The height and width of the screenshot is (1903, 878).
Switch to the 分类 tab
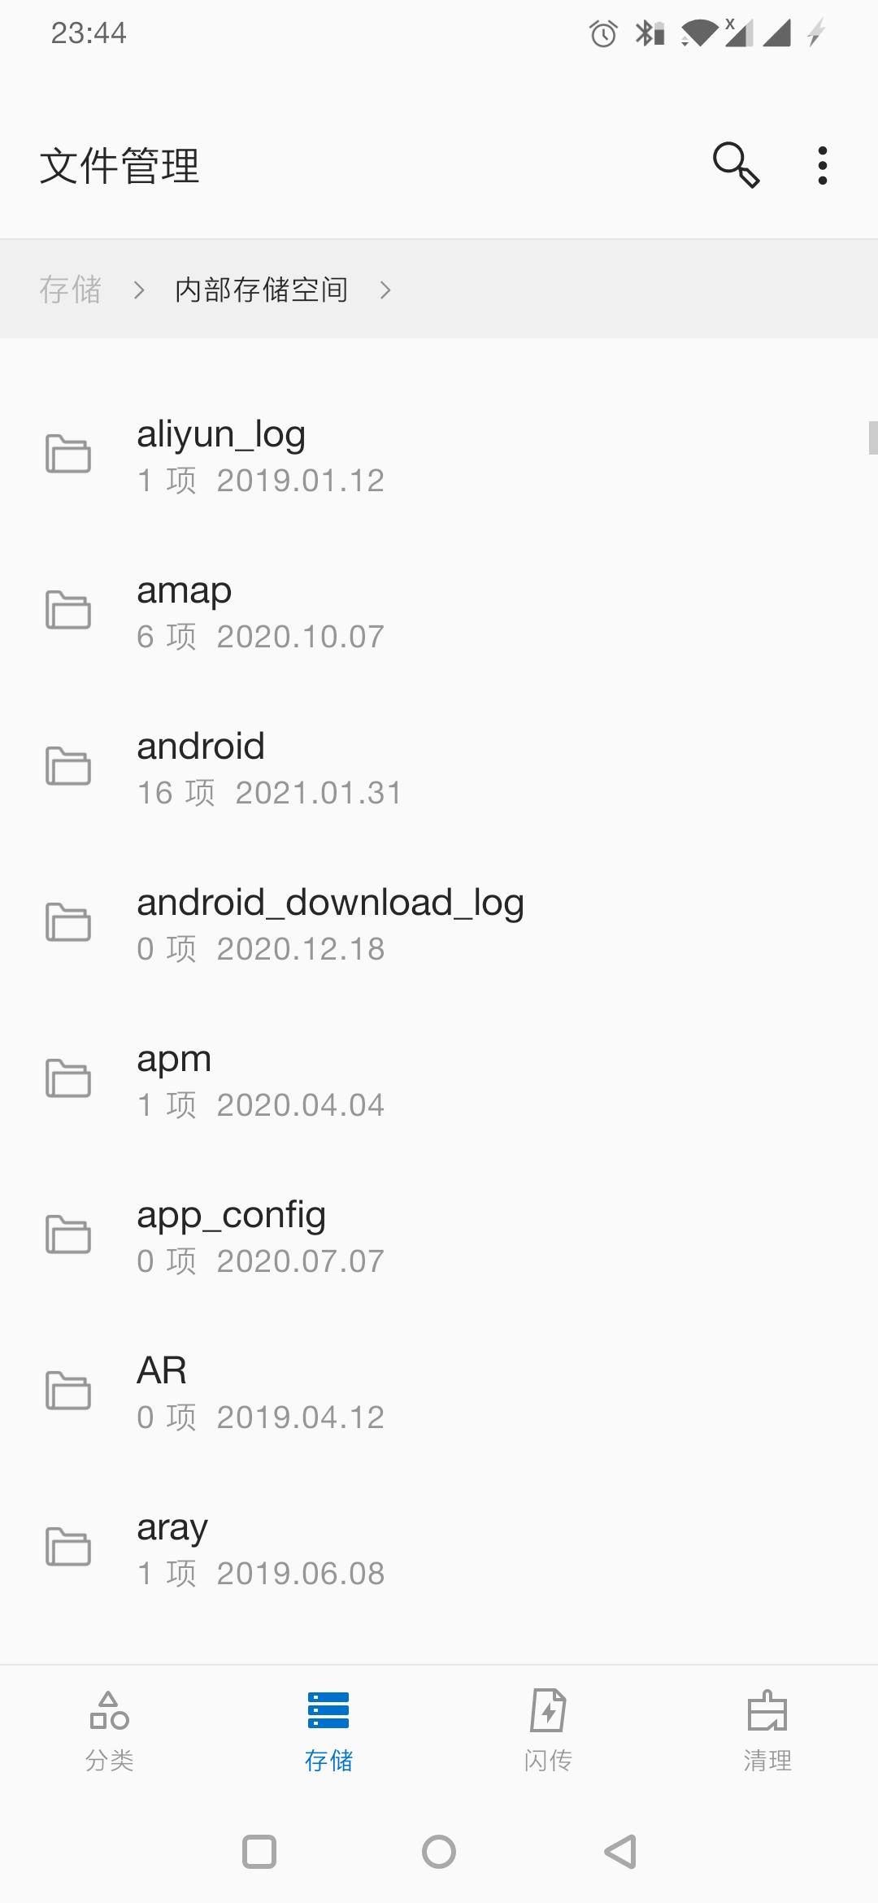pyautogui.click(x=110, y=1731)
